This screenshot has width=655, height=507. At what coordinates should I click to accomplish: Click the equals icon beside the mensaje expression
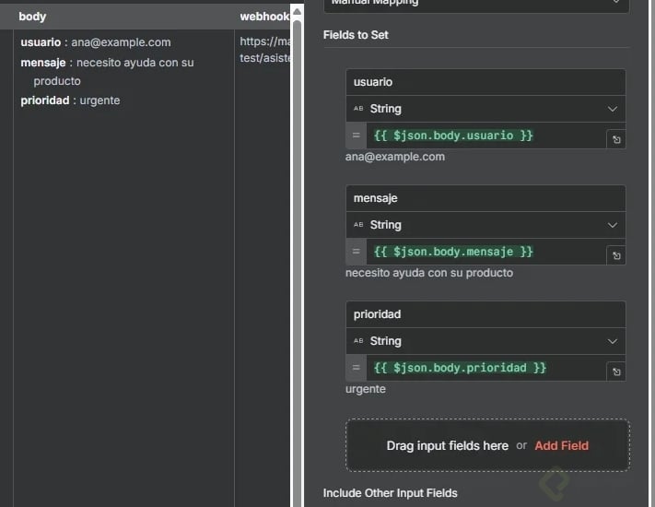(x=356, y=252)
